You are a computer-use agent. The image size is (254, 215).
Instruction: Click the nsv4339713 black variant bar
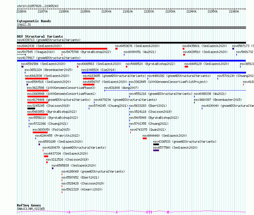(131, 43)
